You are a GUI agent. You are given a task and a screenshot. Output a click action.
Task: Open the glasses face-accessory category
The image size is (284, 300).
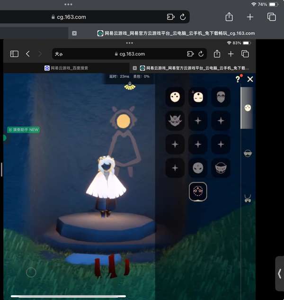pyautogui.click(x=248, y=153)
